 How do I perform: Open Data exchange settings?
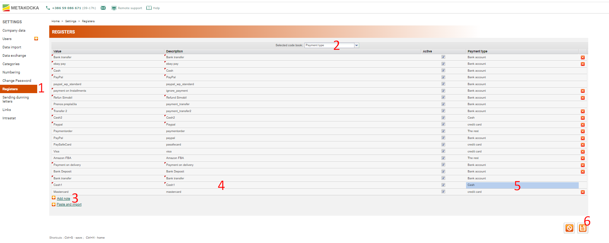pos(14,56)
